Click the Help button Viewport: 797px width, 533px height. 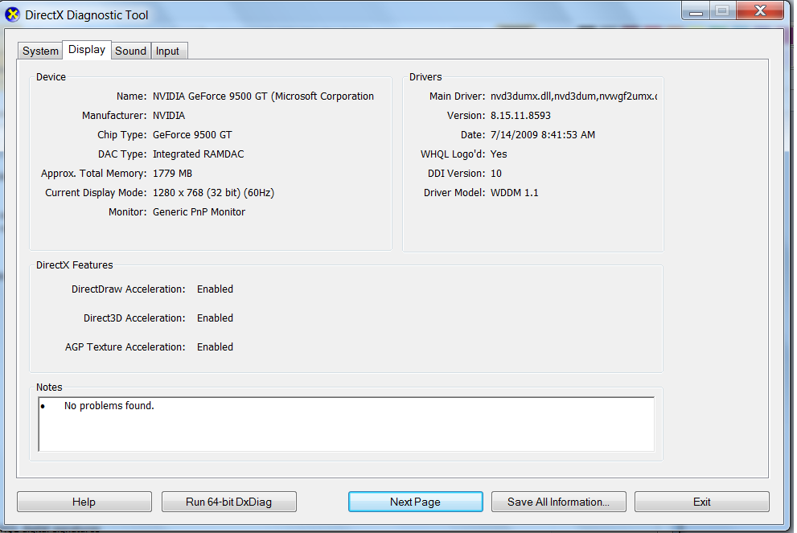(x=84, y=502)
